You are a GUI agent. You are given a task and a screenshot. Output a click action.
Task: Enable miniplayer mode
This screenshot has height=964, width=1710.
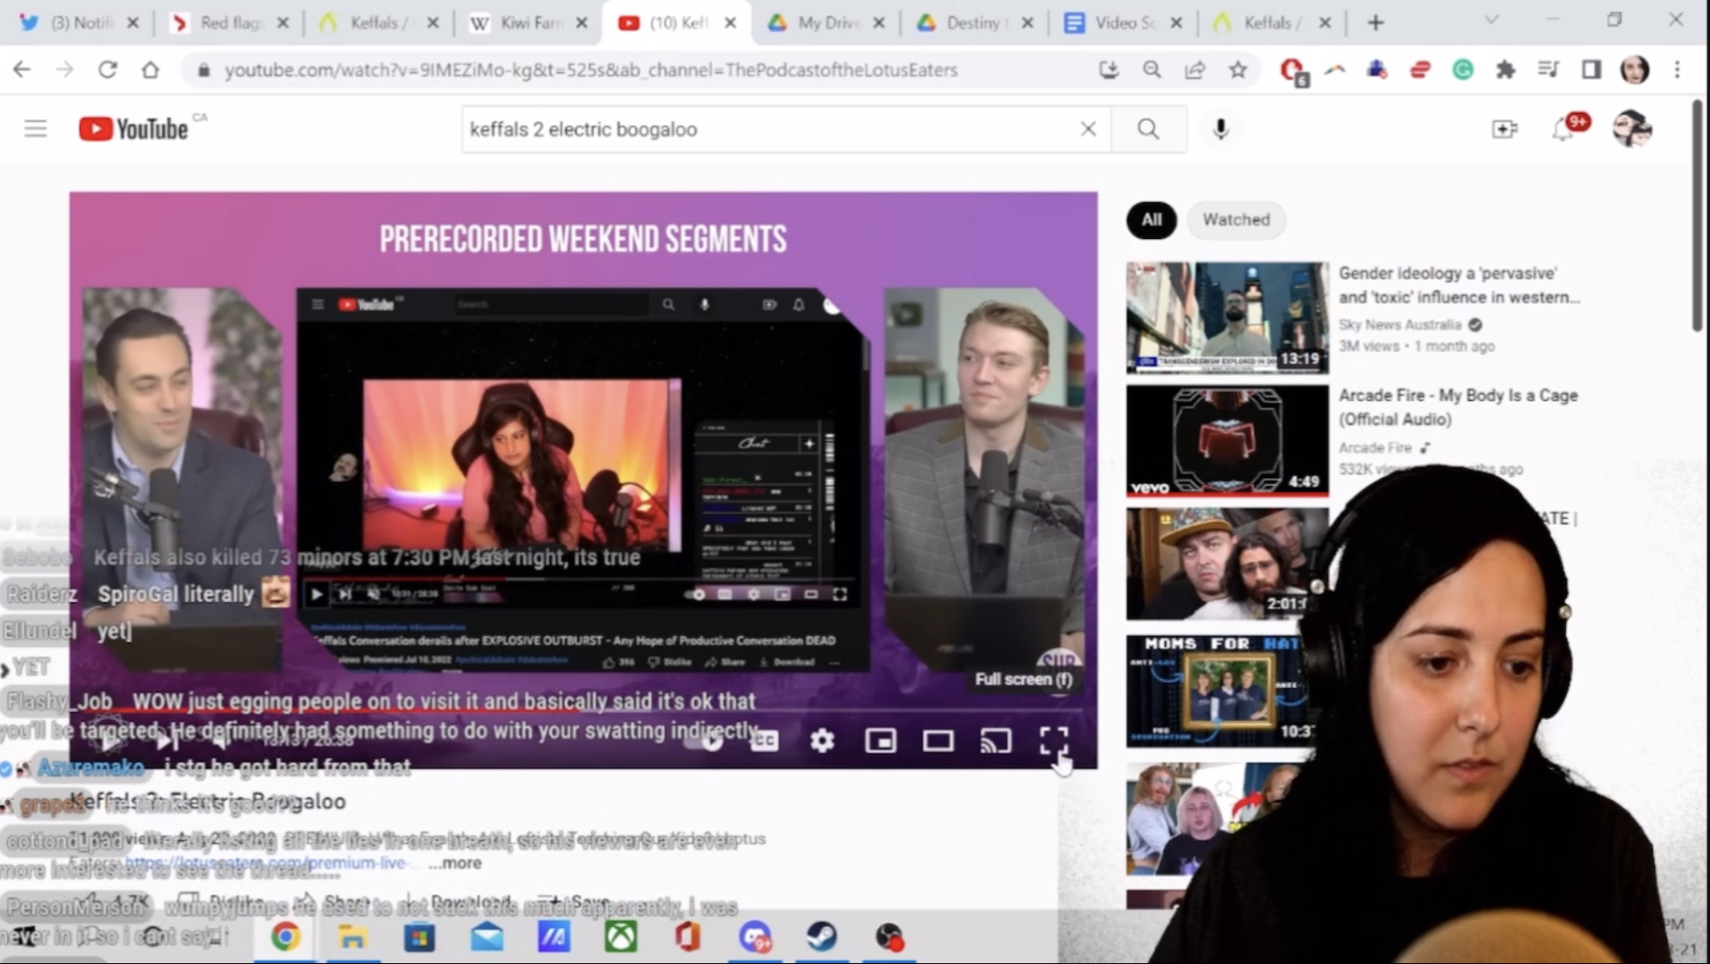coord(880,740)
